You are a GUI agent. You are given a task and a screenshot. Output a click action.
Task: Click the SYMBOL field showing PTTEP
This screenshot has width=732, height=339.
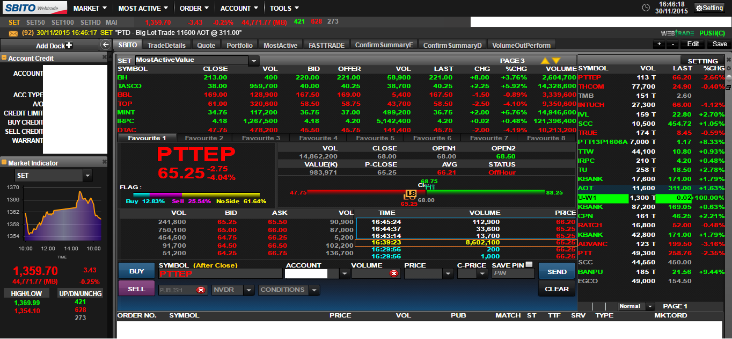point(221,274)
